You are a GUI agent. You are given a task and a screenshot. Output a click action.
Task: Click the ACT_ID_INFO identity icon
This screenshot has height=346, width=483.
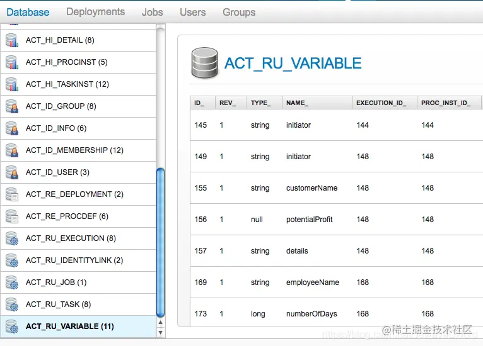click(x=12, y=128)
